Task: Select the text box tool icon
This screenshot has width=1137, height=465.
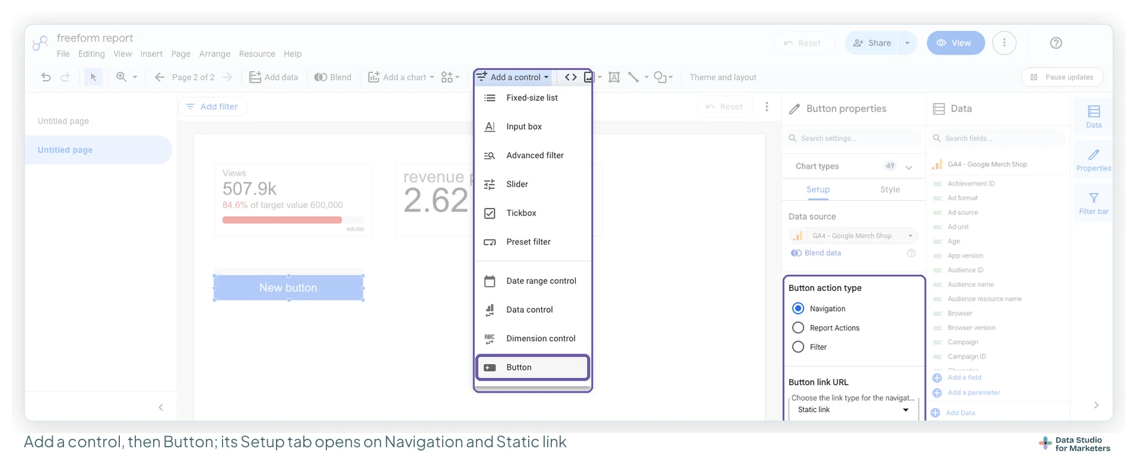Action: (x=614, y=77)
